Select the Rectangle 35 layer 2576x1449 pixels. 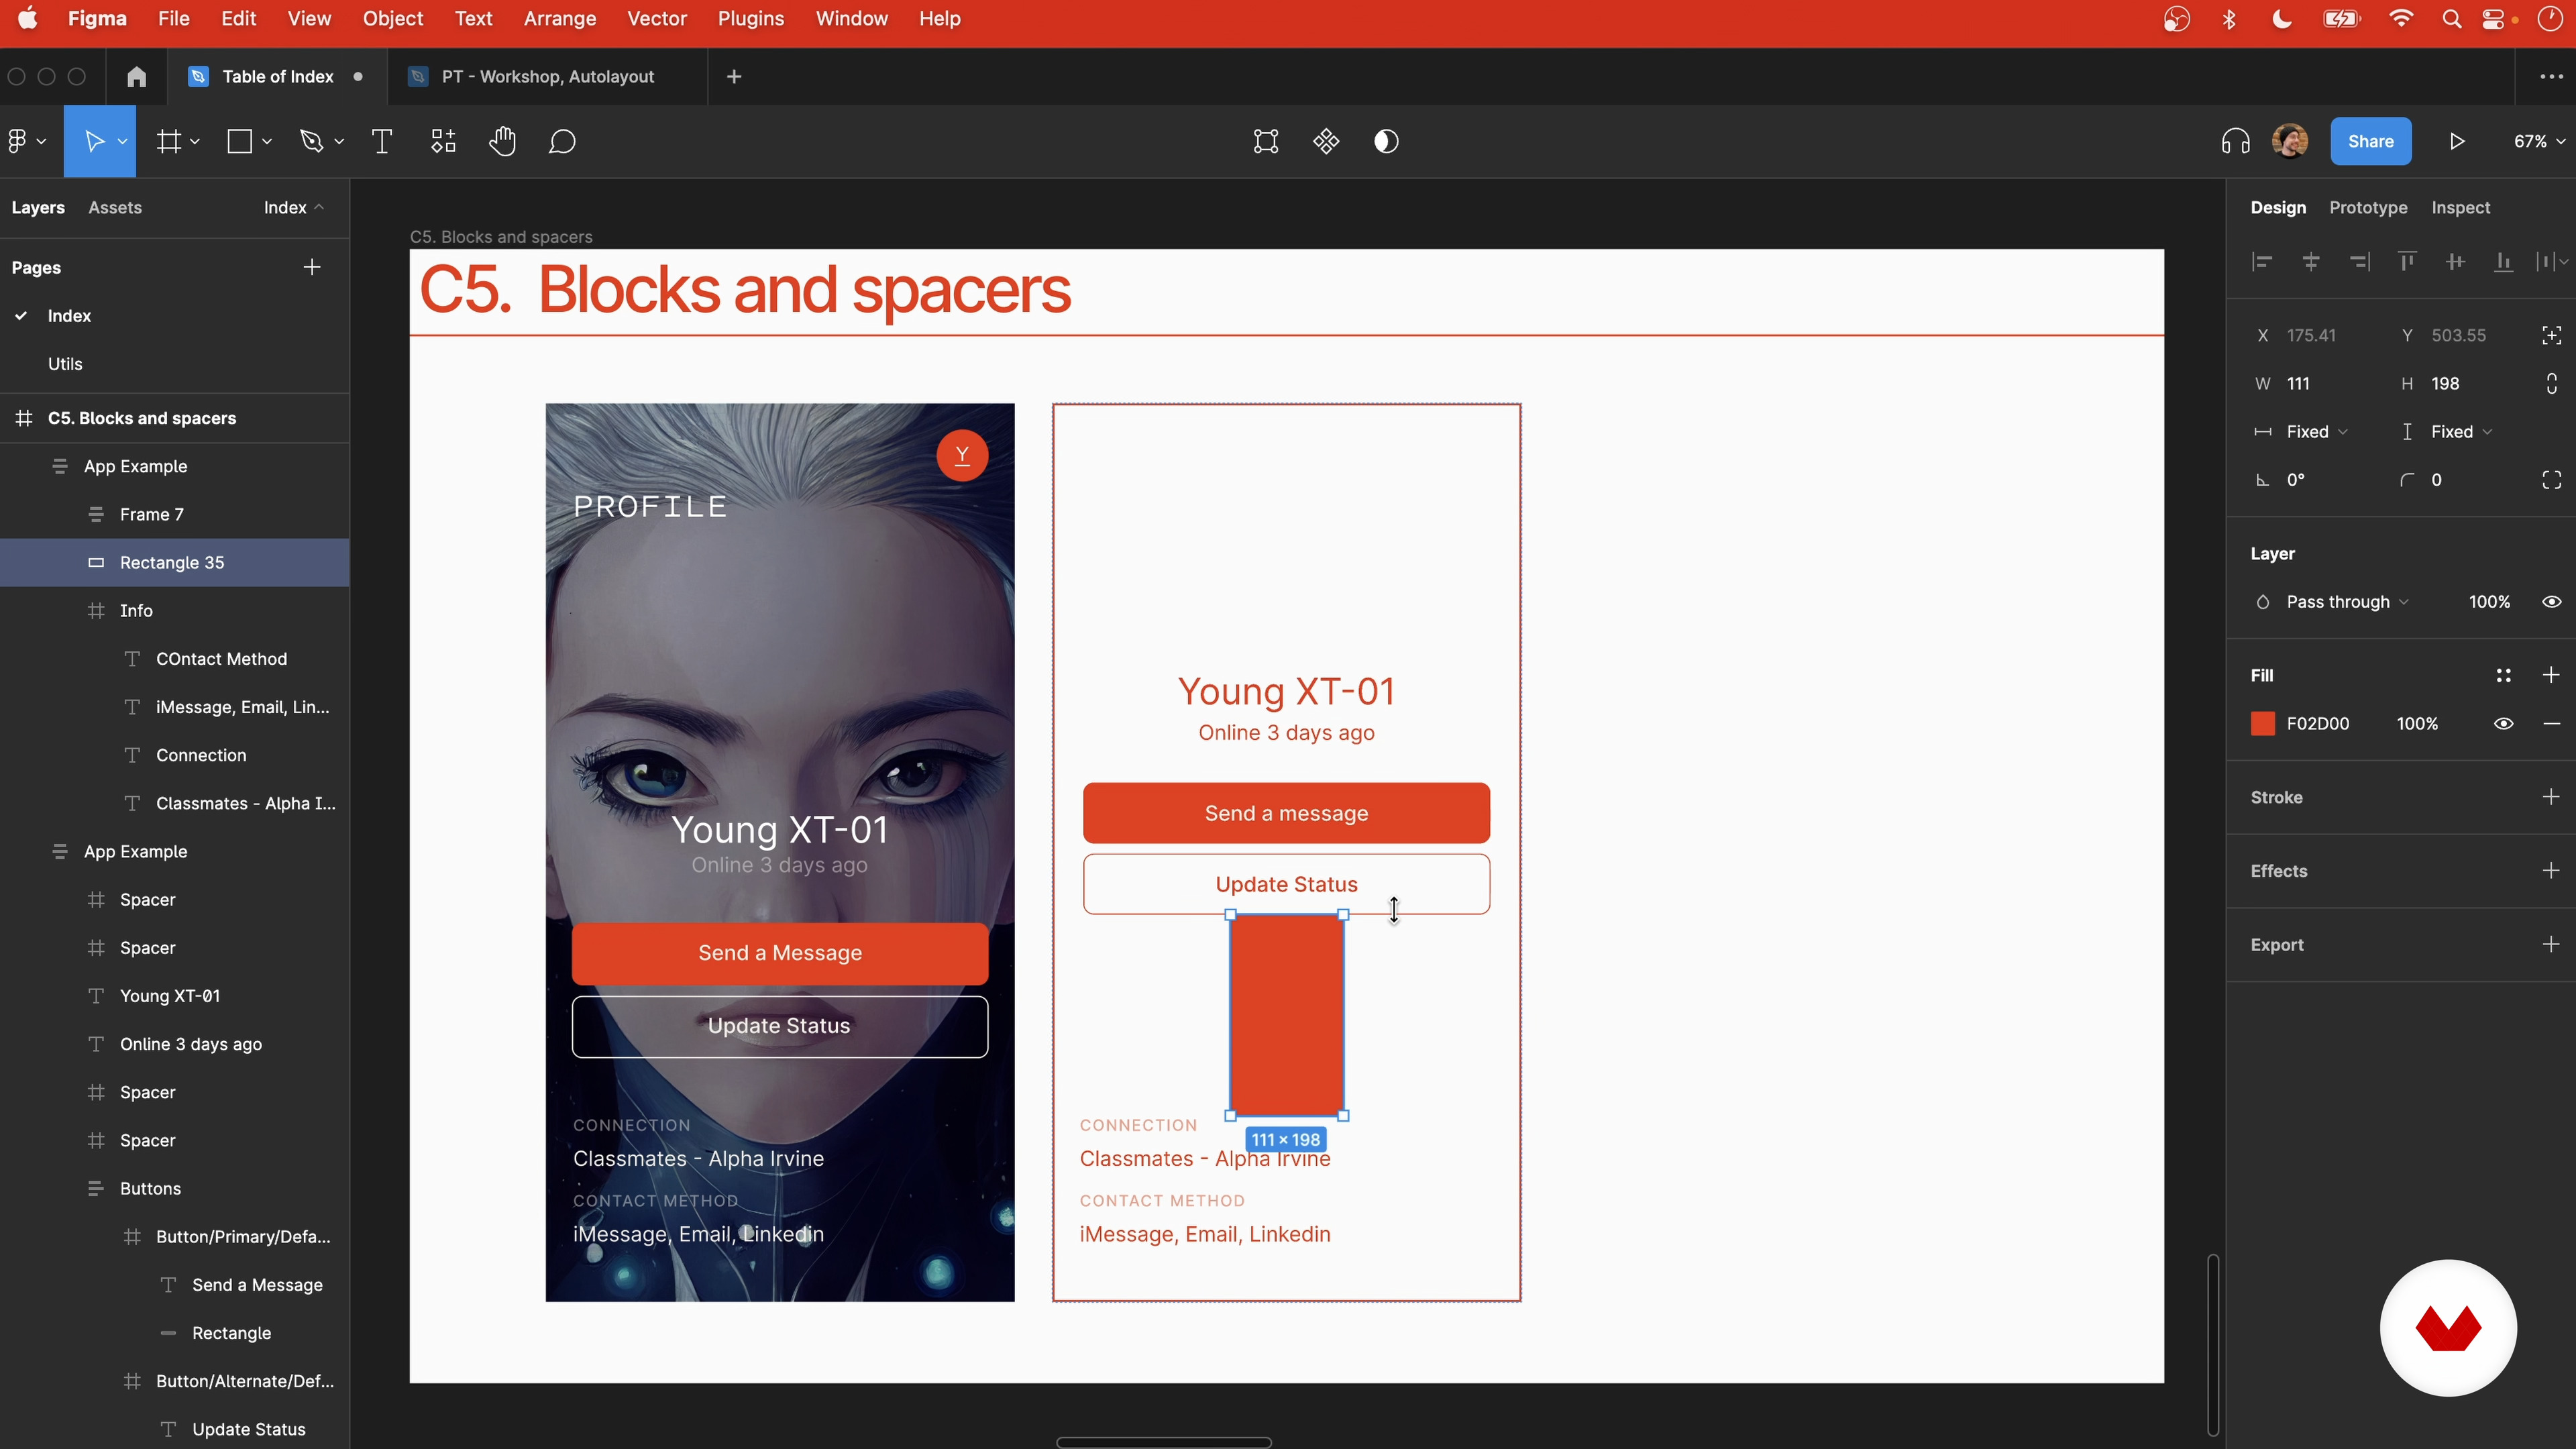point(175,562)
